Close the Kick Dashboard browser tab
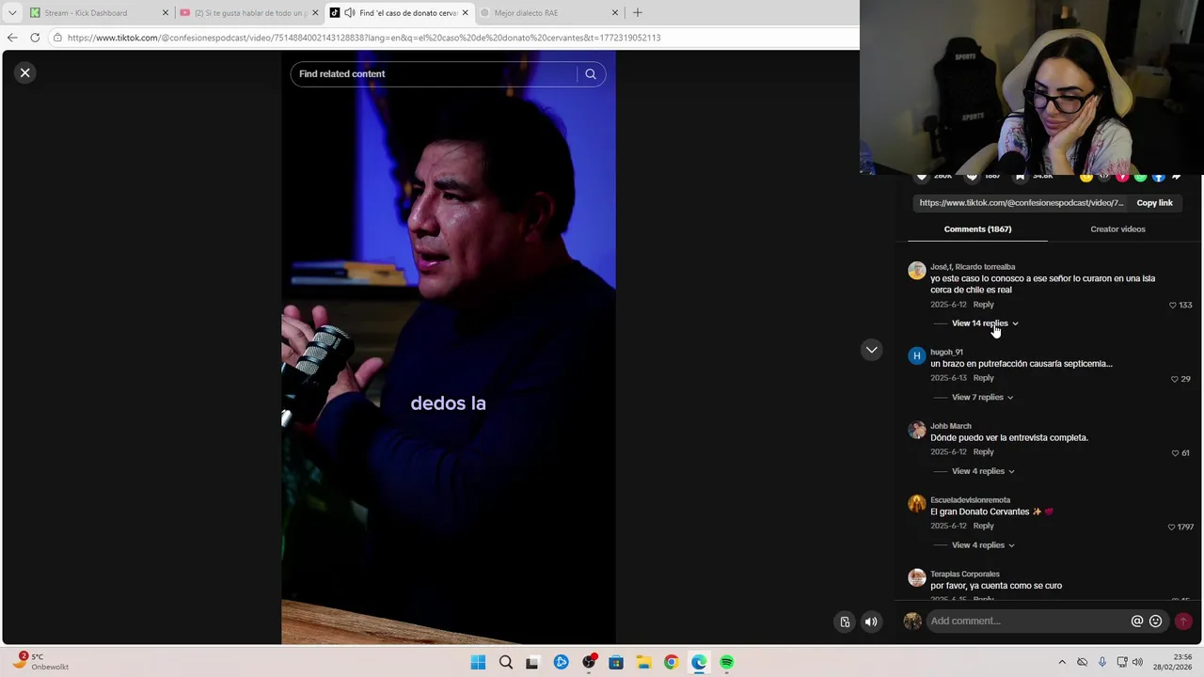 pos(166,13)
